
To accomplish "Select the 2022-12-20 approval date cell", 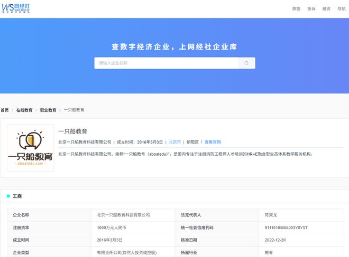I will 301,240.
